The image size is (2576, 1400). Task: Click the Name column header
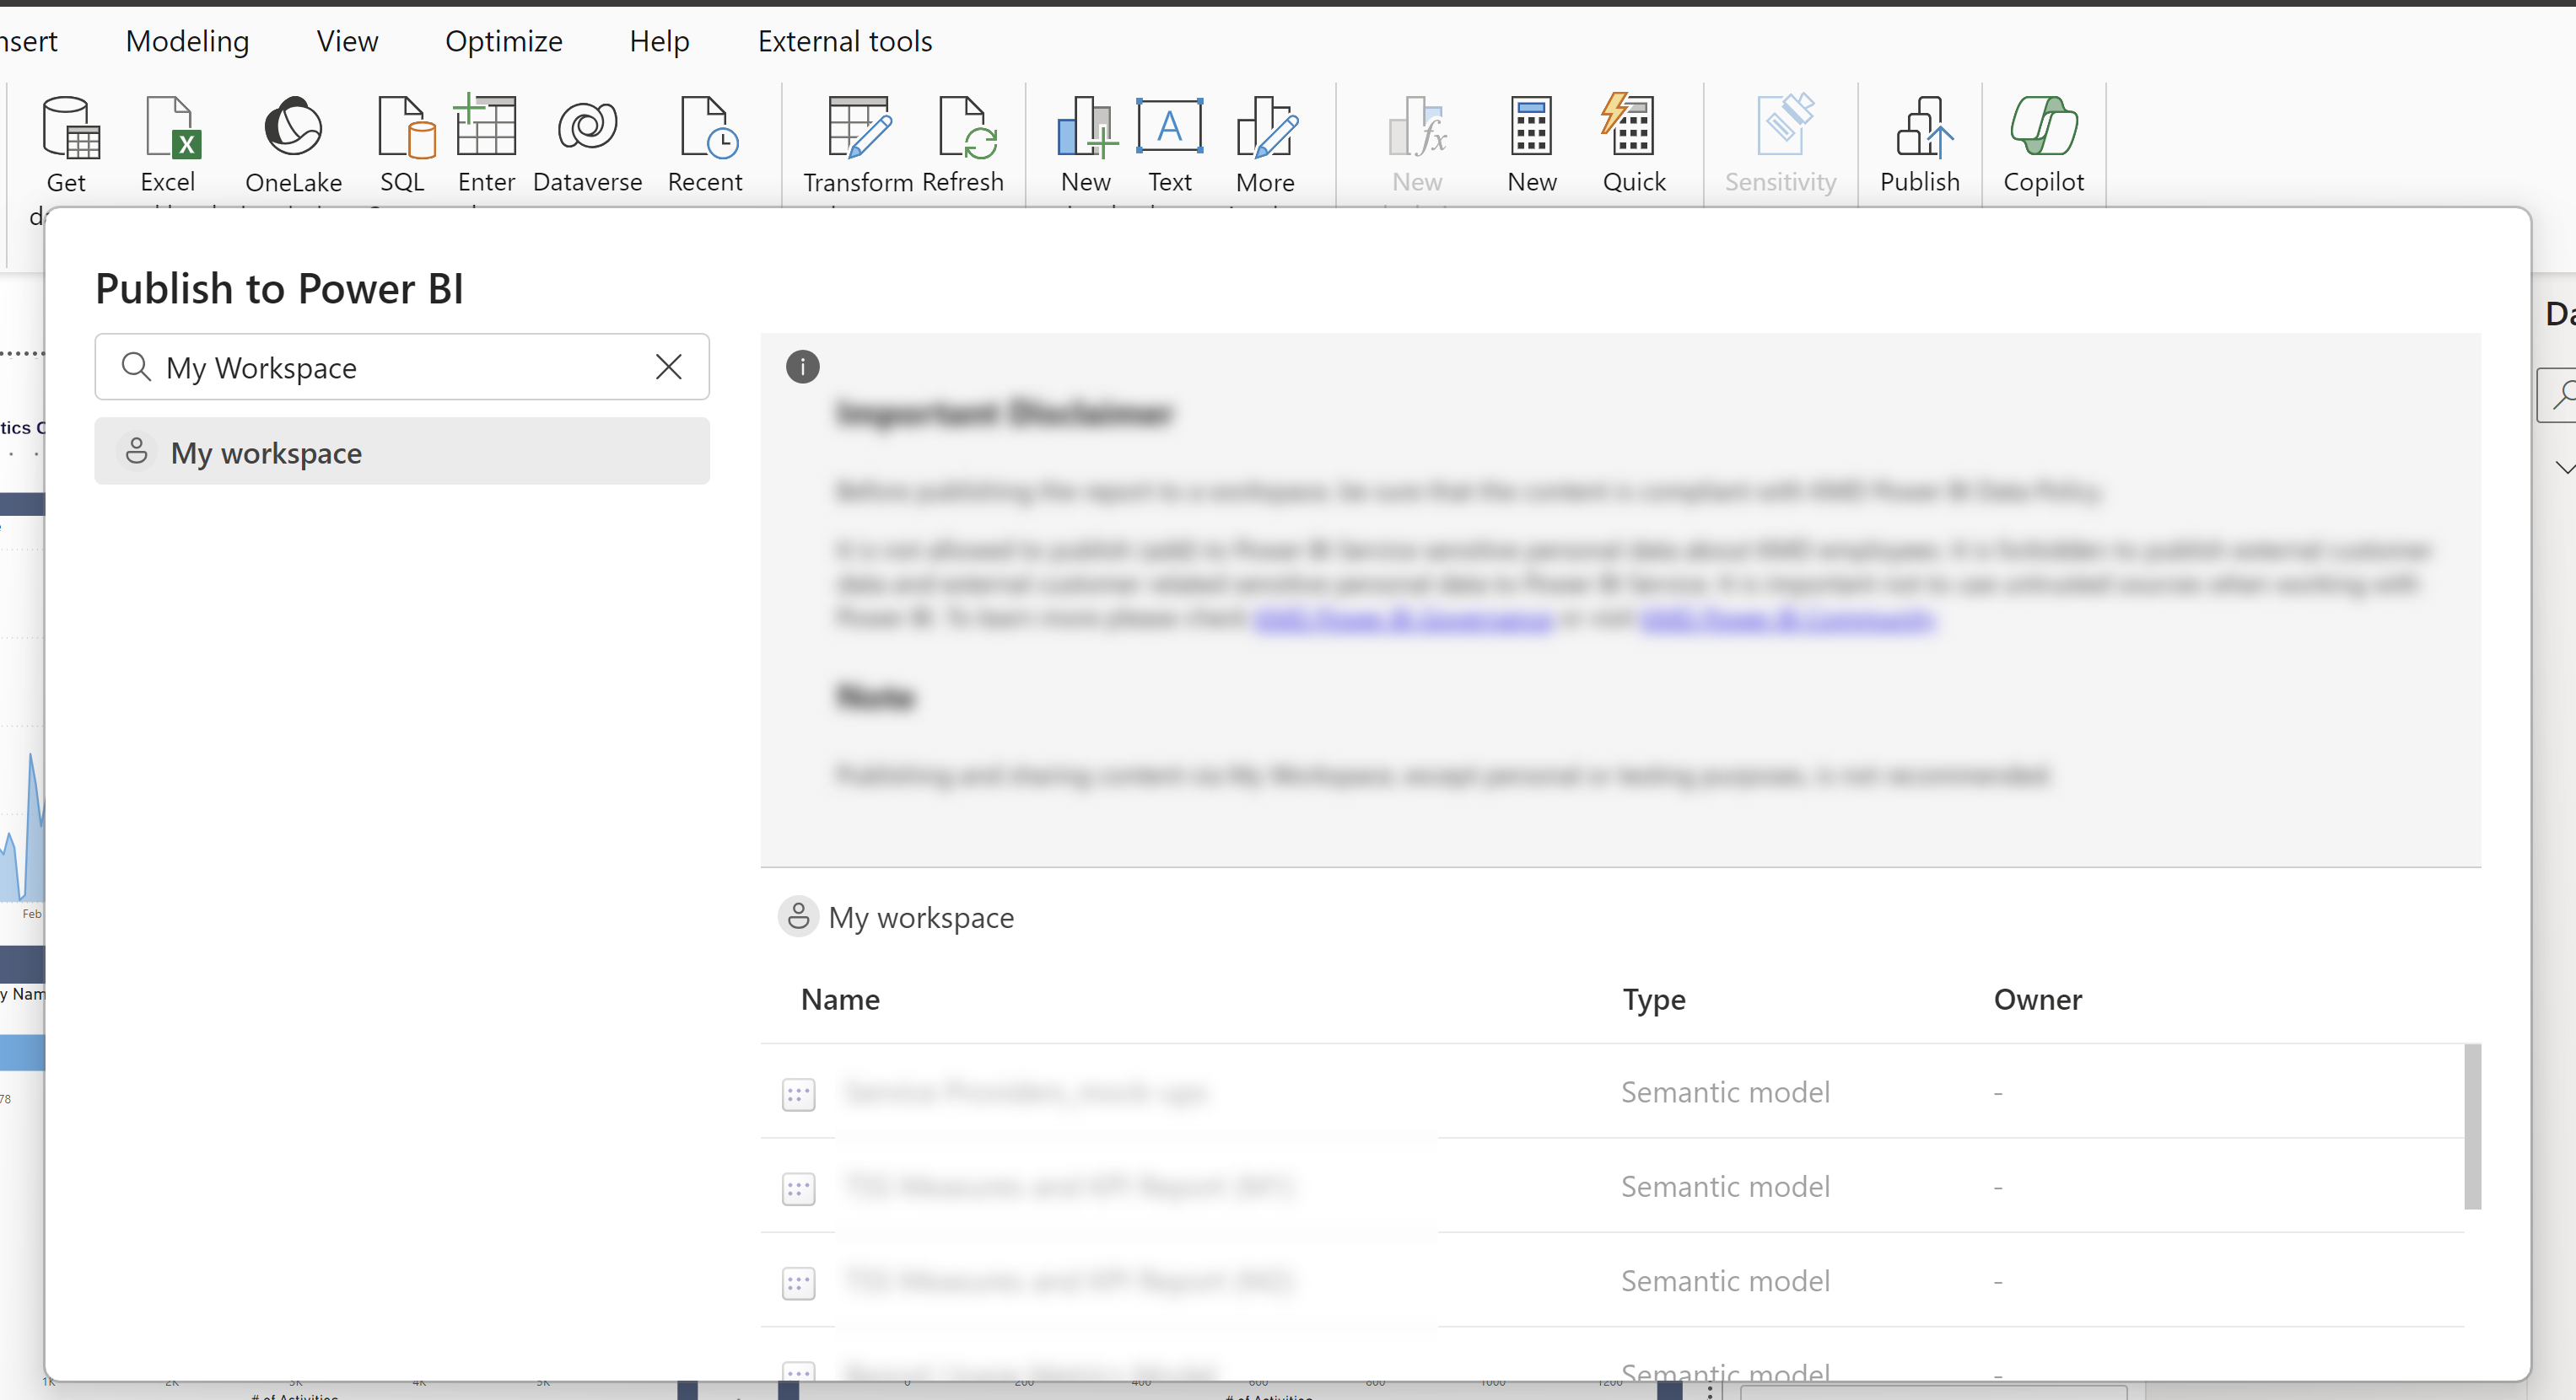tap(840, 1000)
